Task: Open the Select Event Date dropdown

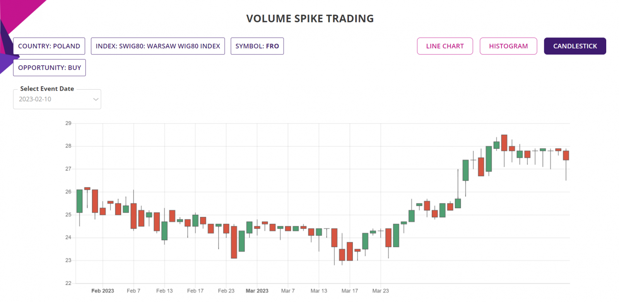Action: click(57, 99)
